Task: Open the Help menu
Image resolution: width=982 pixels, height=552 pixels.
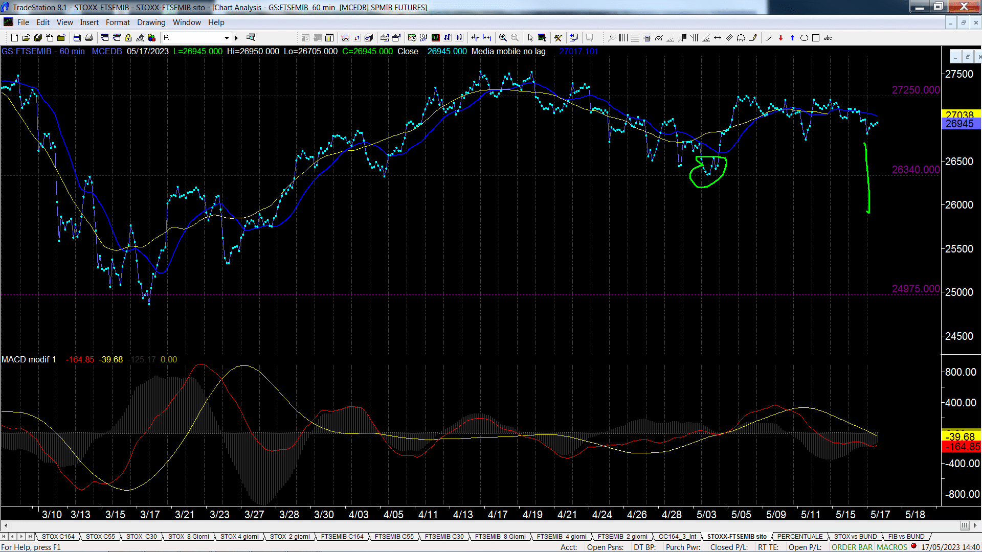Action: pos(216,22)
